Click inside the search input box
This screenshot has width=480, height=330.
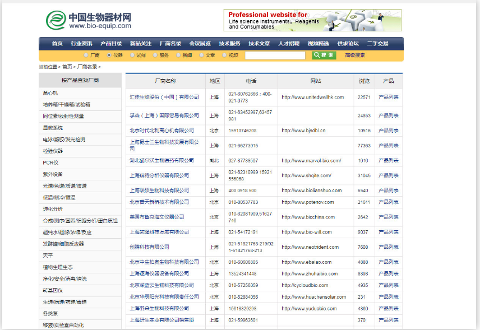click(275, 55)
